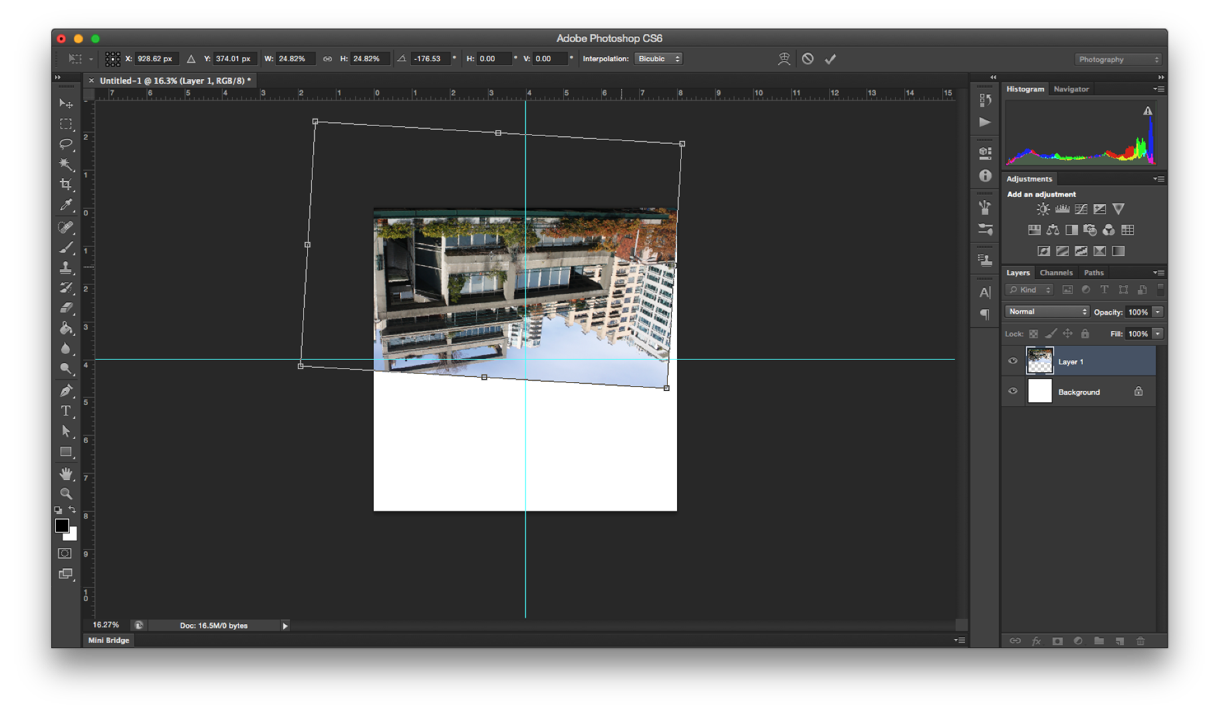The width and height of the screenshot is (1219, 718).
Task: Switch between free transform and warp
Action: (x=784, y=59)
